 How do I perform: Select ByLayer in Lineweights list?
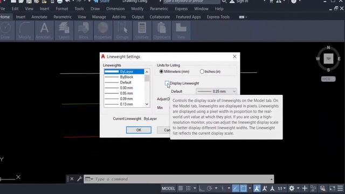[x=124, y=72]
